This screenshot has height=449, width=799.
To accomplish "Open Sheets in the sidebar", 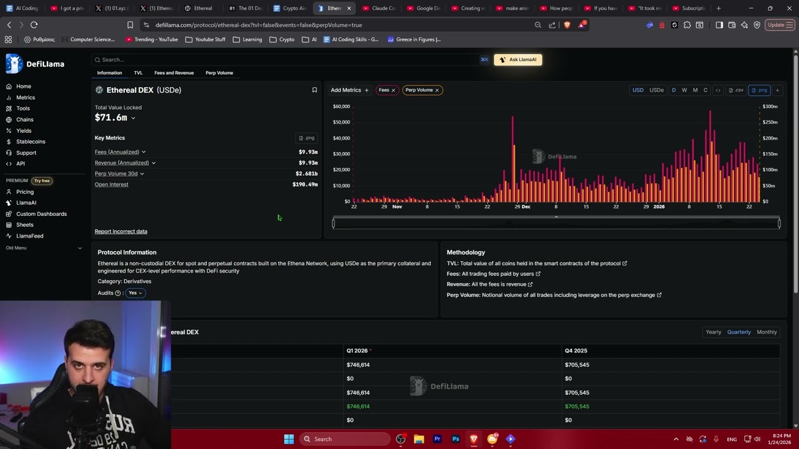I will 25,224.
